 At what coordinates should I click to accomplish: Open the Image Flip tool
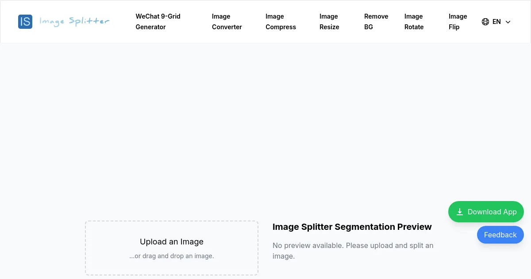coord(458,21)
